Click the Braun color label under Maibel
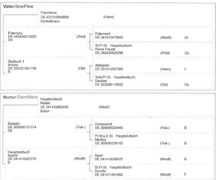 (x=44, y=111)
